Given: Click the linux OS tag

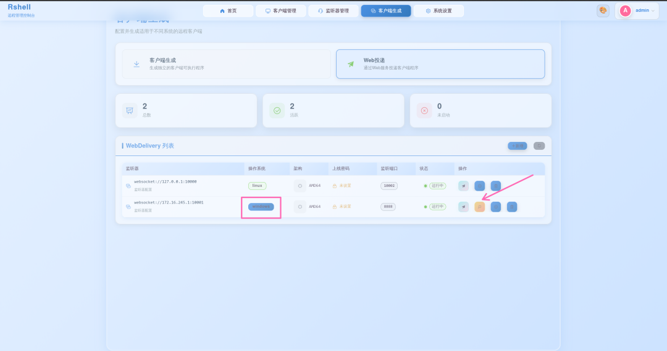Looking at the screenshot, I should [x=258, y=186].
